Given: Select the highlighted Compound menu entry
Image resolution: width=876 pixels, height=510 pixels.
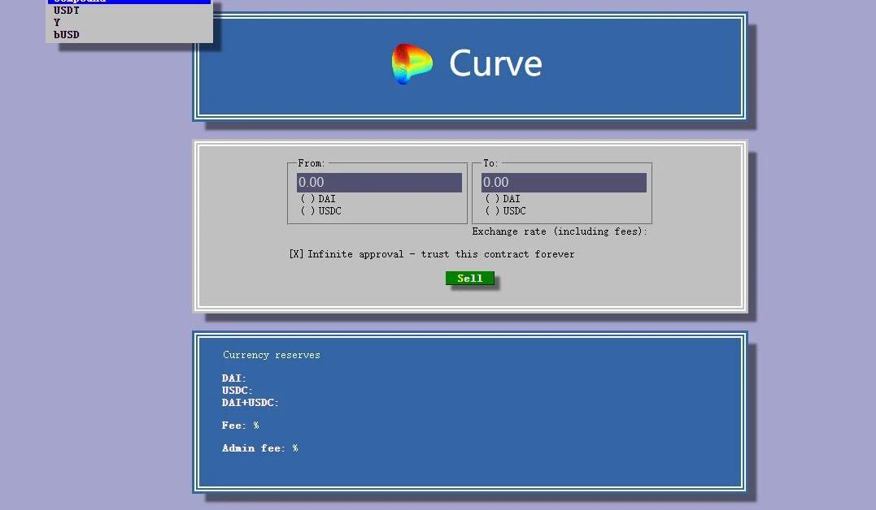Looking at the screenshot, I should point(81,2).
